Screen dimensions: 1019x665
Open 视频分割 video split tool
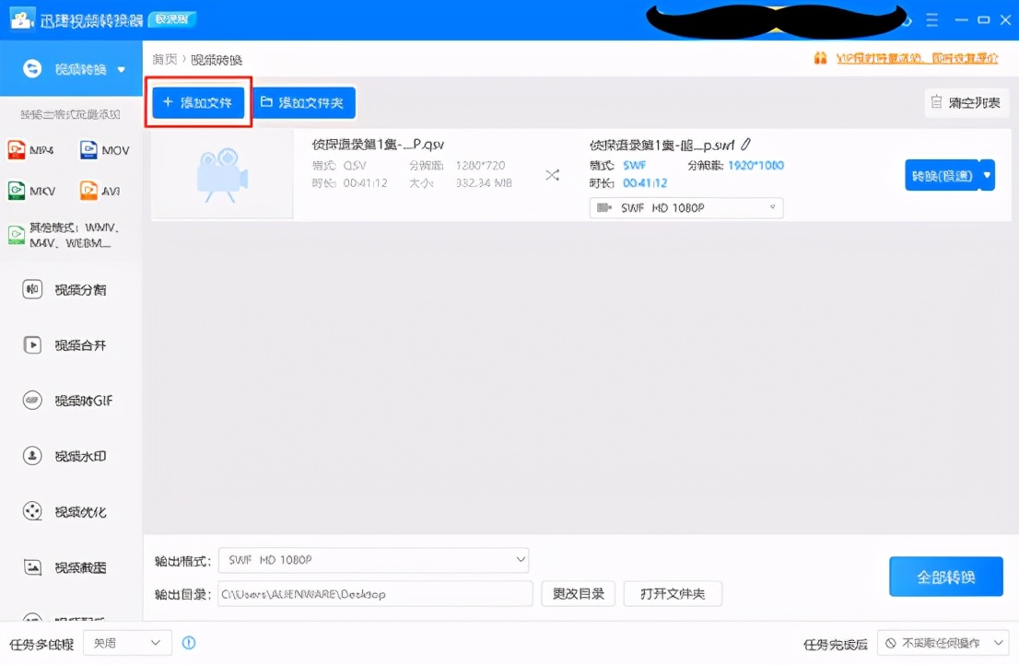pos(64,289)
